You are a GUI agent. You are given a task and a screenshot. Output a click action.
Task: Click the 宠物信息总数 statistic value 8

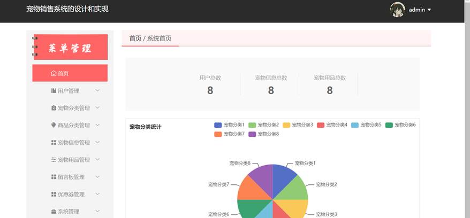coord(271,90)
